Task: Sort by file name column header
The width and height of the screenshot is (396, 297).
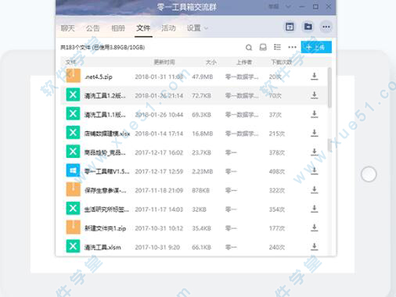Action: point(70,62)
